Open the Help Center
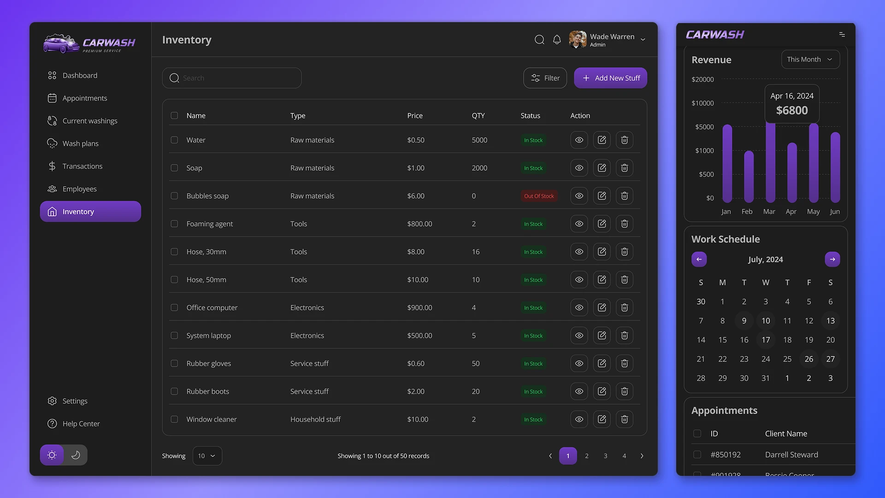Viewport: 885px width, 498px height. [82, 423]
